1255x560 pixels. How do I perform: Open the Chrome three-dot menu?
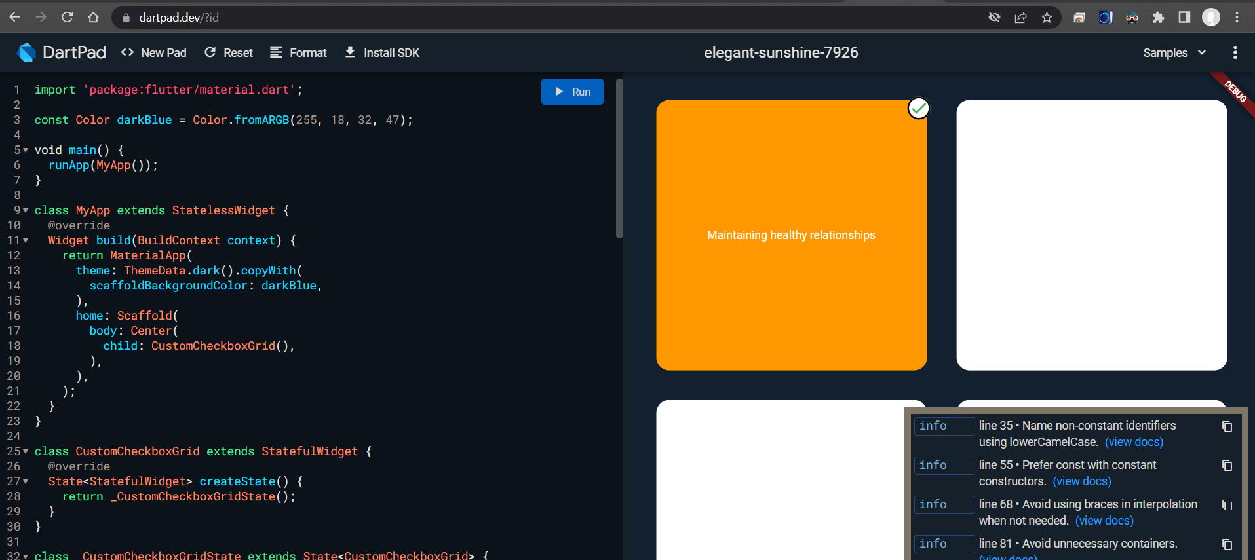pyautogui.click(x=1237, y=18)
